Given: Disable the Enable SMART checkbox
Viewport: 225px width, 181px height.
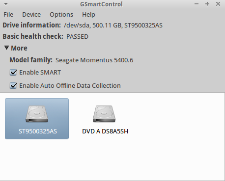Looking at the screenshot, I should [x=13, y=72].
